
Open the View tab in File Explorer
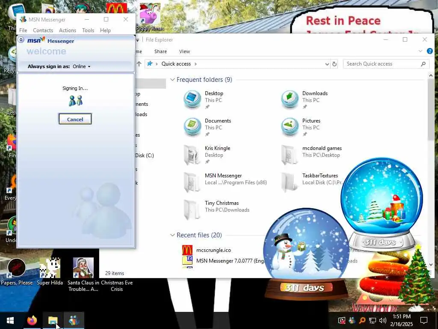184,51
